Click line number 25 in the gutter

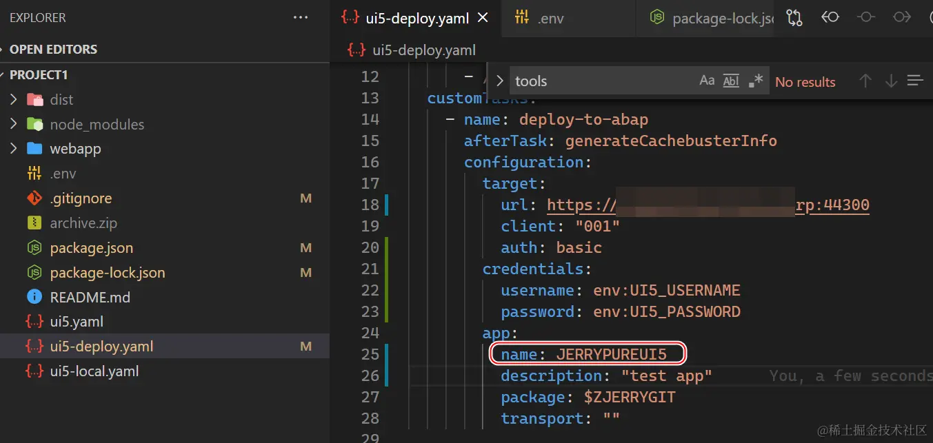(370, 354)
